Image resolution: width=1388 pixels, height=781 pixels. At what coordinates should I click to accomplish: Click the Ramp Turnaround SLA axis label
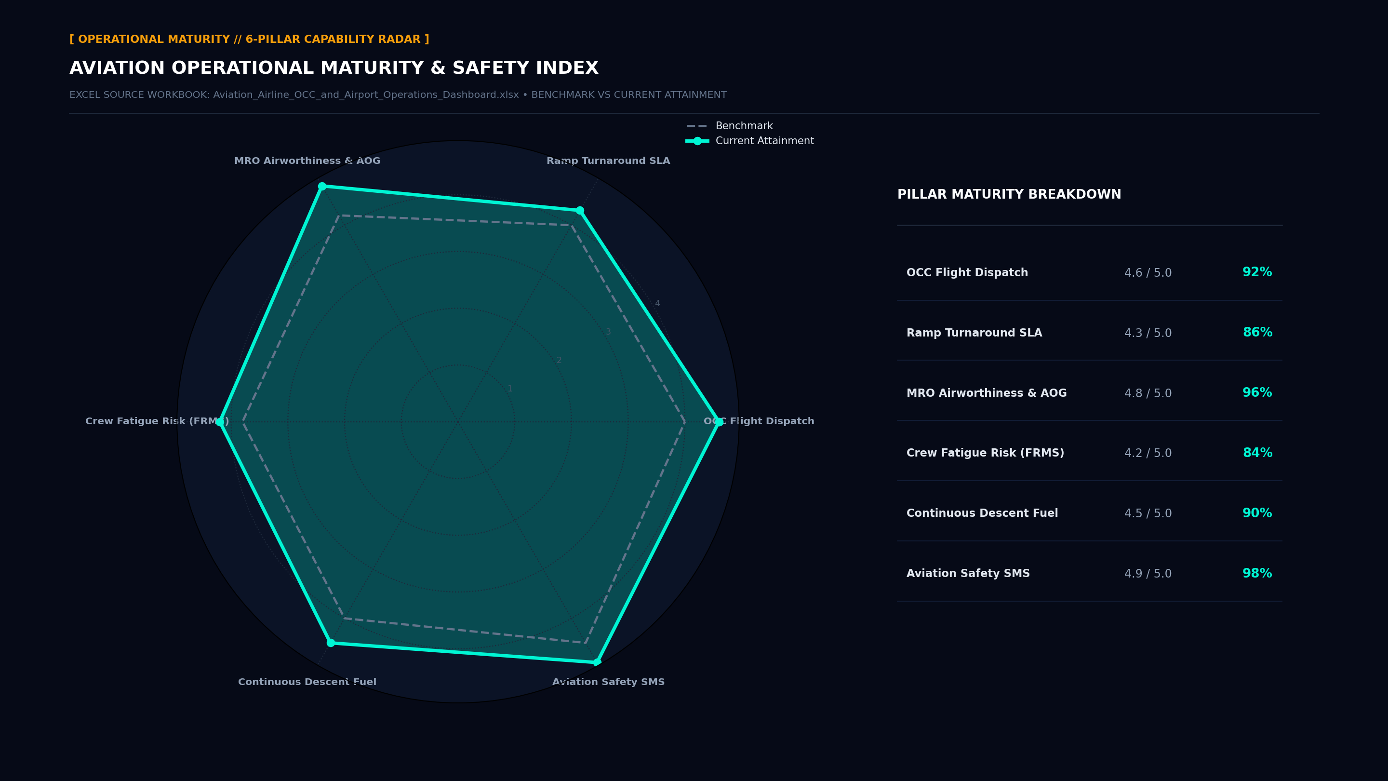tap(608, 161)
